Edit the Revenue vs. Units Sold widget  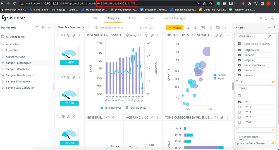[152, 35]
